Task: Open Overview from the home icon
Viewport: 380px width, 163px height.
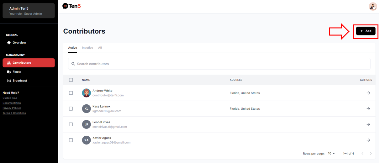Action: tap(9, 43)
